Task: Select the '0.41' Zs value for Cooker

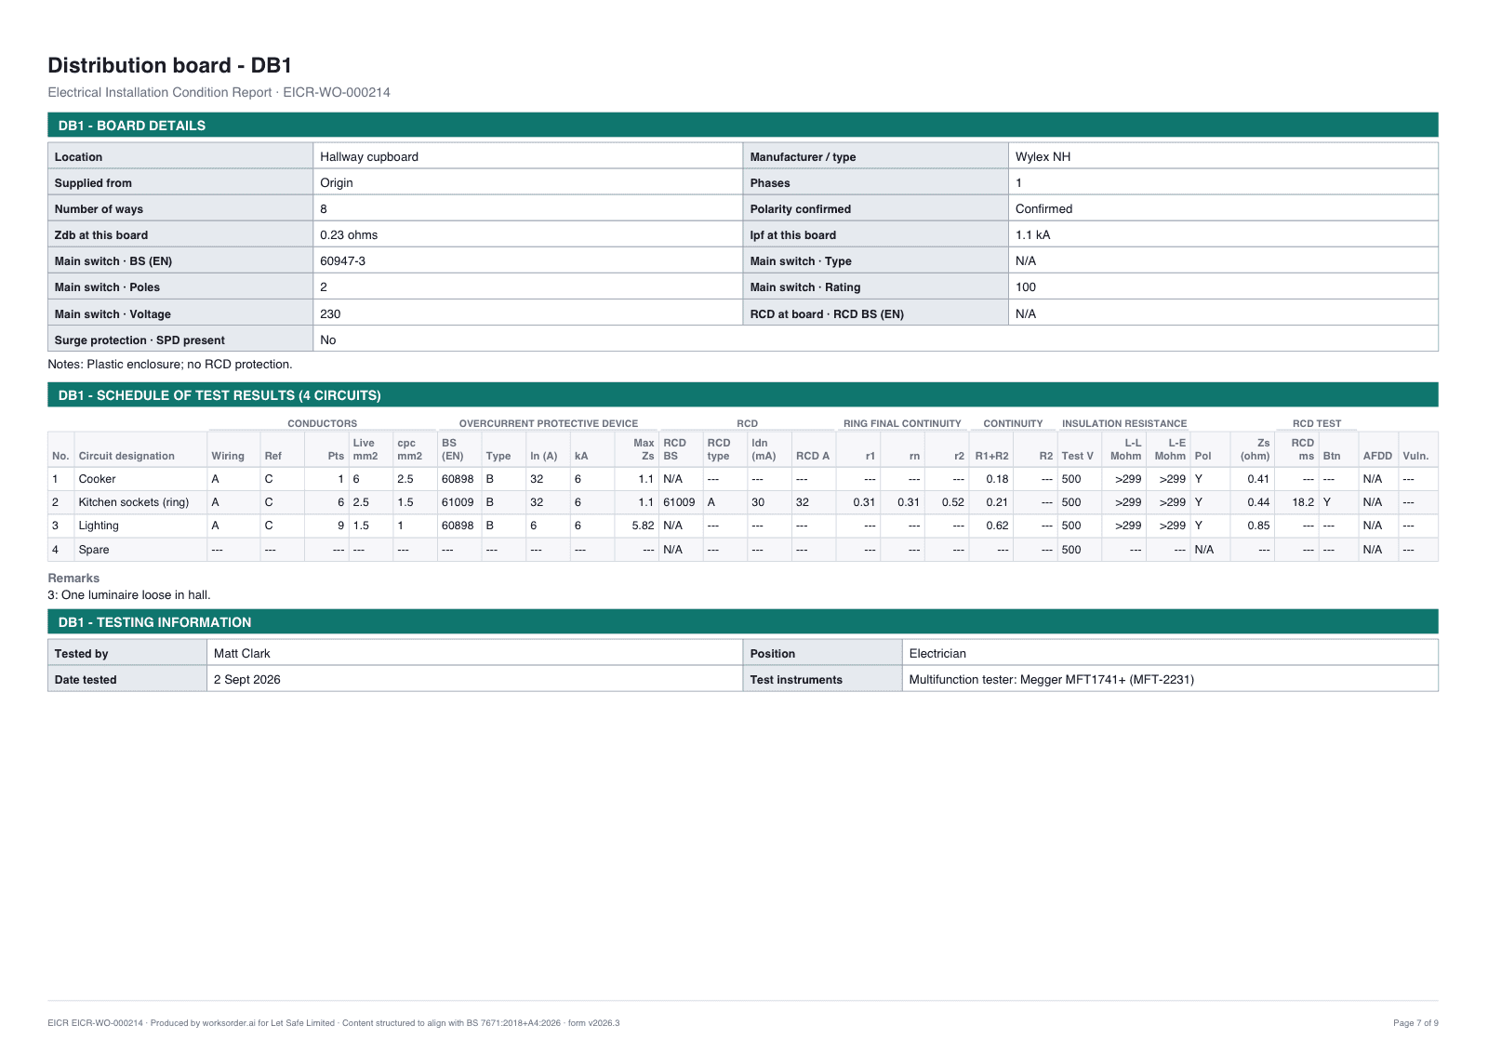Action: 1258,479
